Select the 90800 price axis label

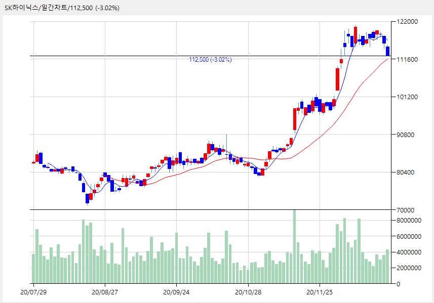click(406, 135)
